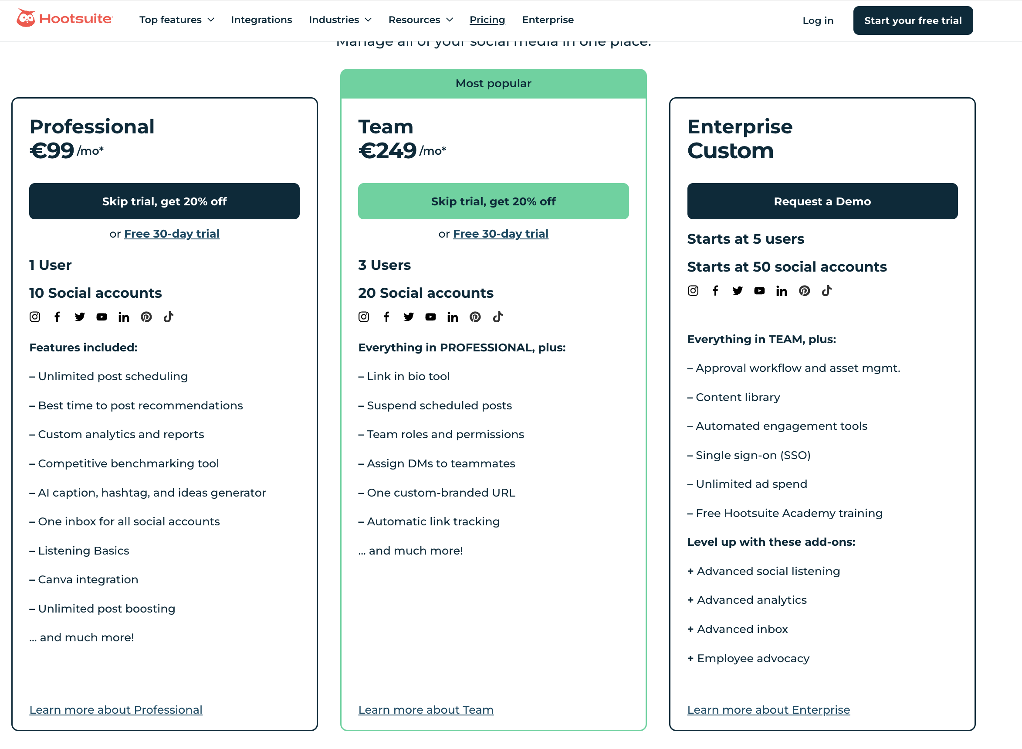Click TikTok icon in Enterprise plan
This screenshot has height=749, width=1022.
tap(826, 291)
